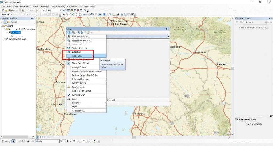Select the Identify tool icon
This screenshot has height=146, width=273.
click(x=104, y=15)
